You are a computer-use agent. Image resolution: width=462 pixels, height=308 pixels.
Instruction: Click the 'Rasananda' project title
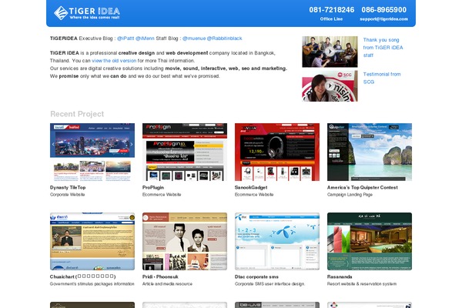coord(340,276)
